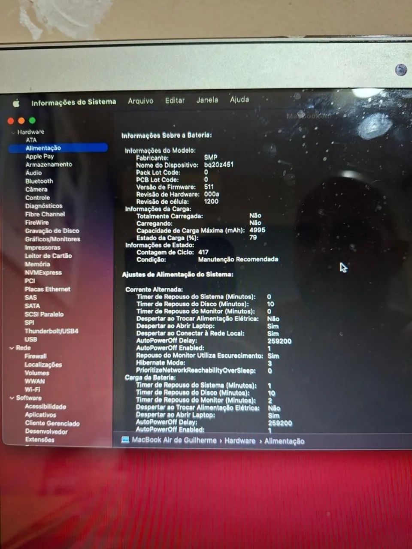Select Localizações under Rede
The height and width of the screenshot is (549, 412).
(43, 365)
